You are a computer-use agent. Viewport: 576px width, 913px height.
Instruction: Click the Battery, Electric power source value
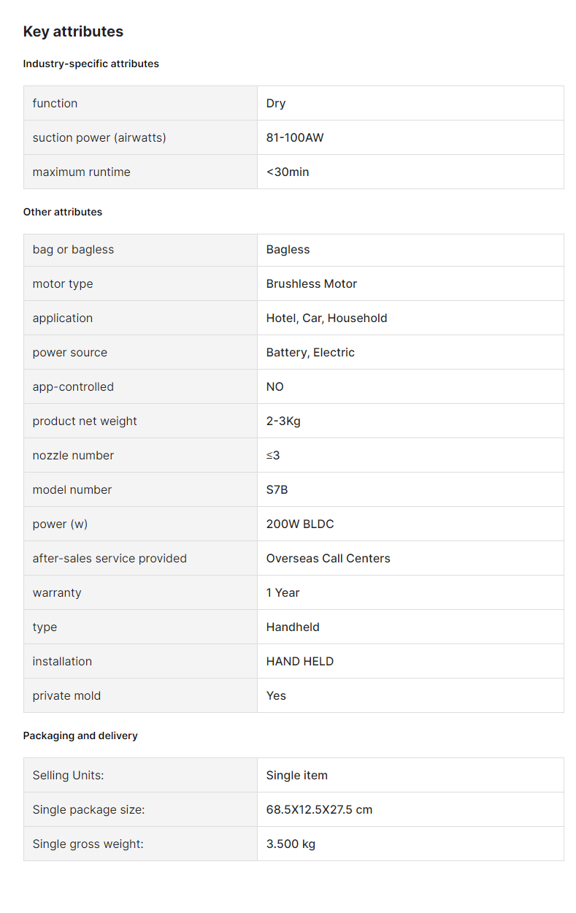coord(310,352)
